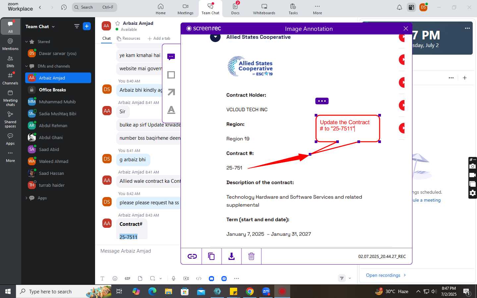The width and height of the screenshot is (477, 298).
Task: Open Chrome from the taskbar
Action: click(250, 291)
